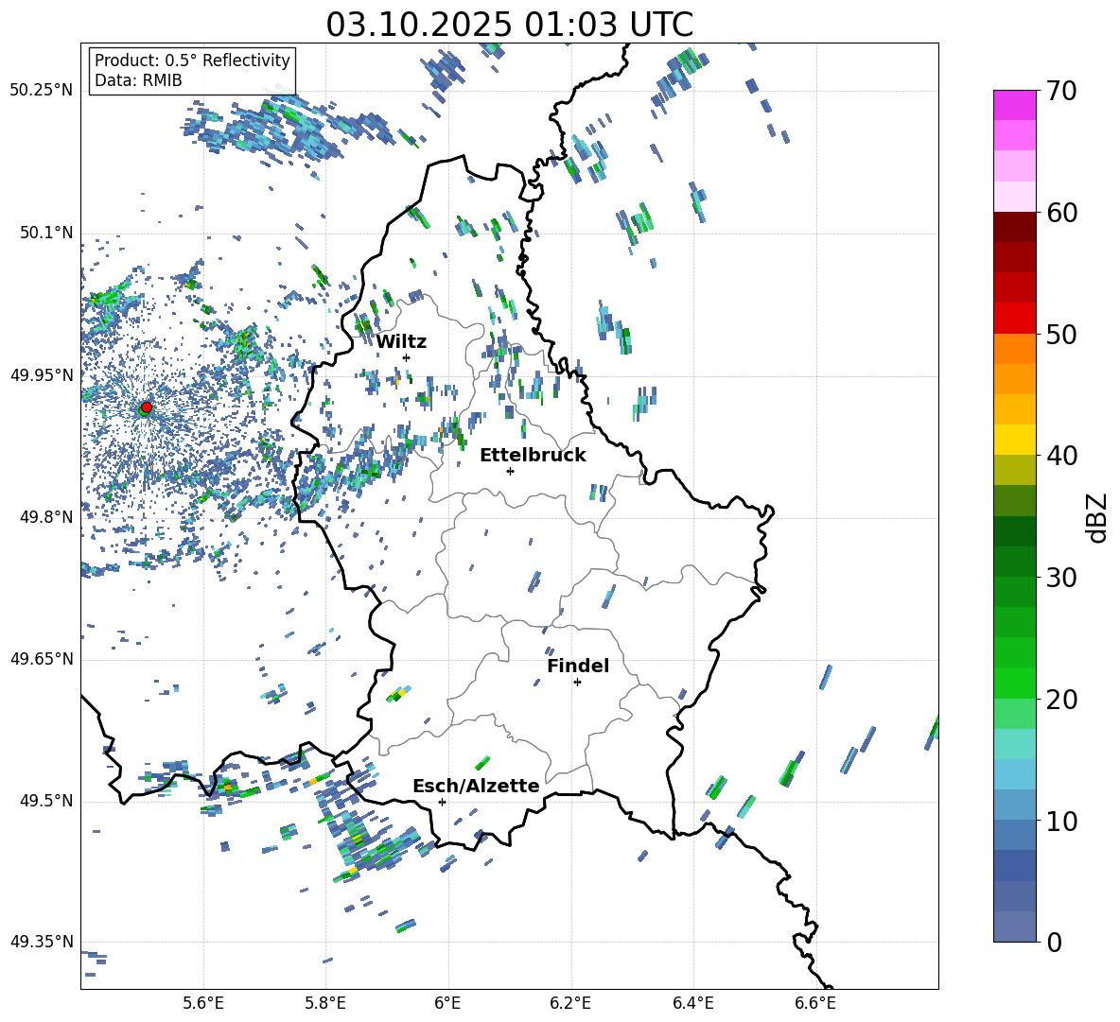
Task: Select the Esch/Alzette station cross marker
Action: [442, 802]
